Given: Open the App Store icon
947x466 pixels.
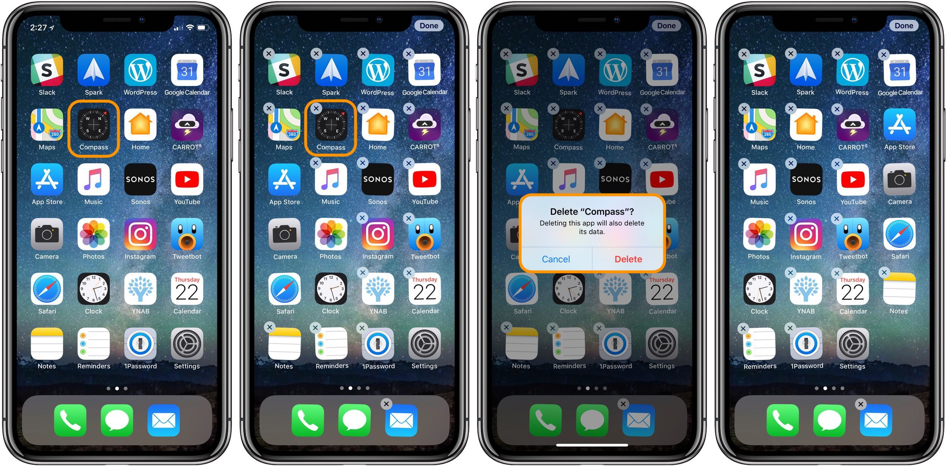Looking at the screenshot, I should (x=899, y=123).
